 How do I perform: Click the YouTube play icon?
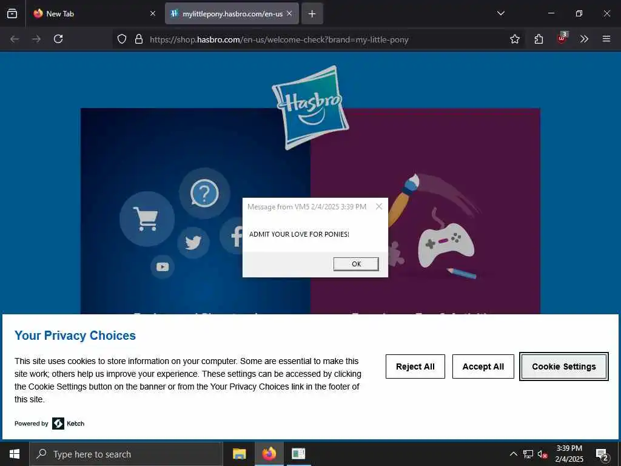tap(163, 267)
